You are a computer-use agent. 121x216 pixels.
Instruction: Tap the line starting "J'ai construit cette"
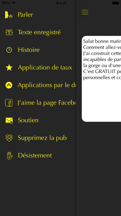pos(102,53)
